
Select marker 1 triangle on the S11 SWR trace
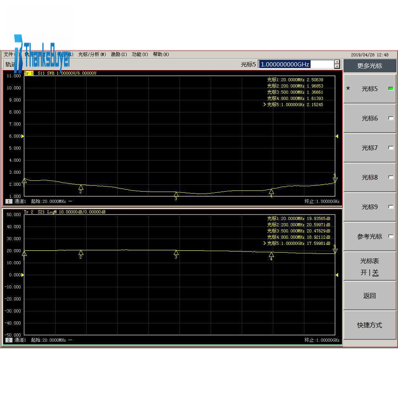click(x=24, y=181)
